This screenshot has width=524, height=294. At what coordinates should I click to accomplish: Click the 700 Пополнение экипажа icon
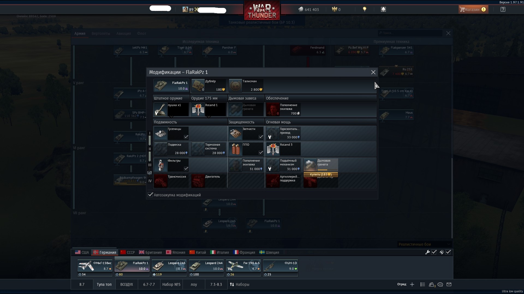pos(273,109)
